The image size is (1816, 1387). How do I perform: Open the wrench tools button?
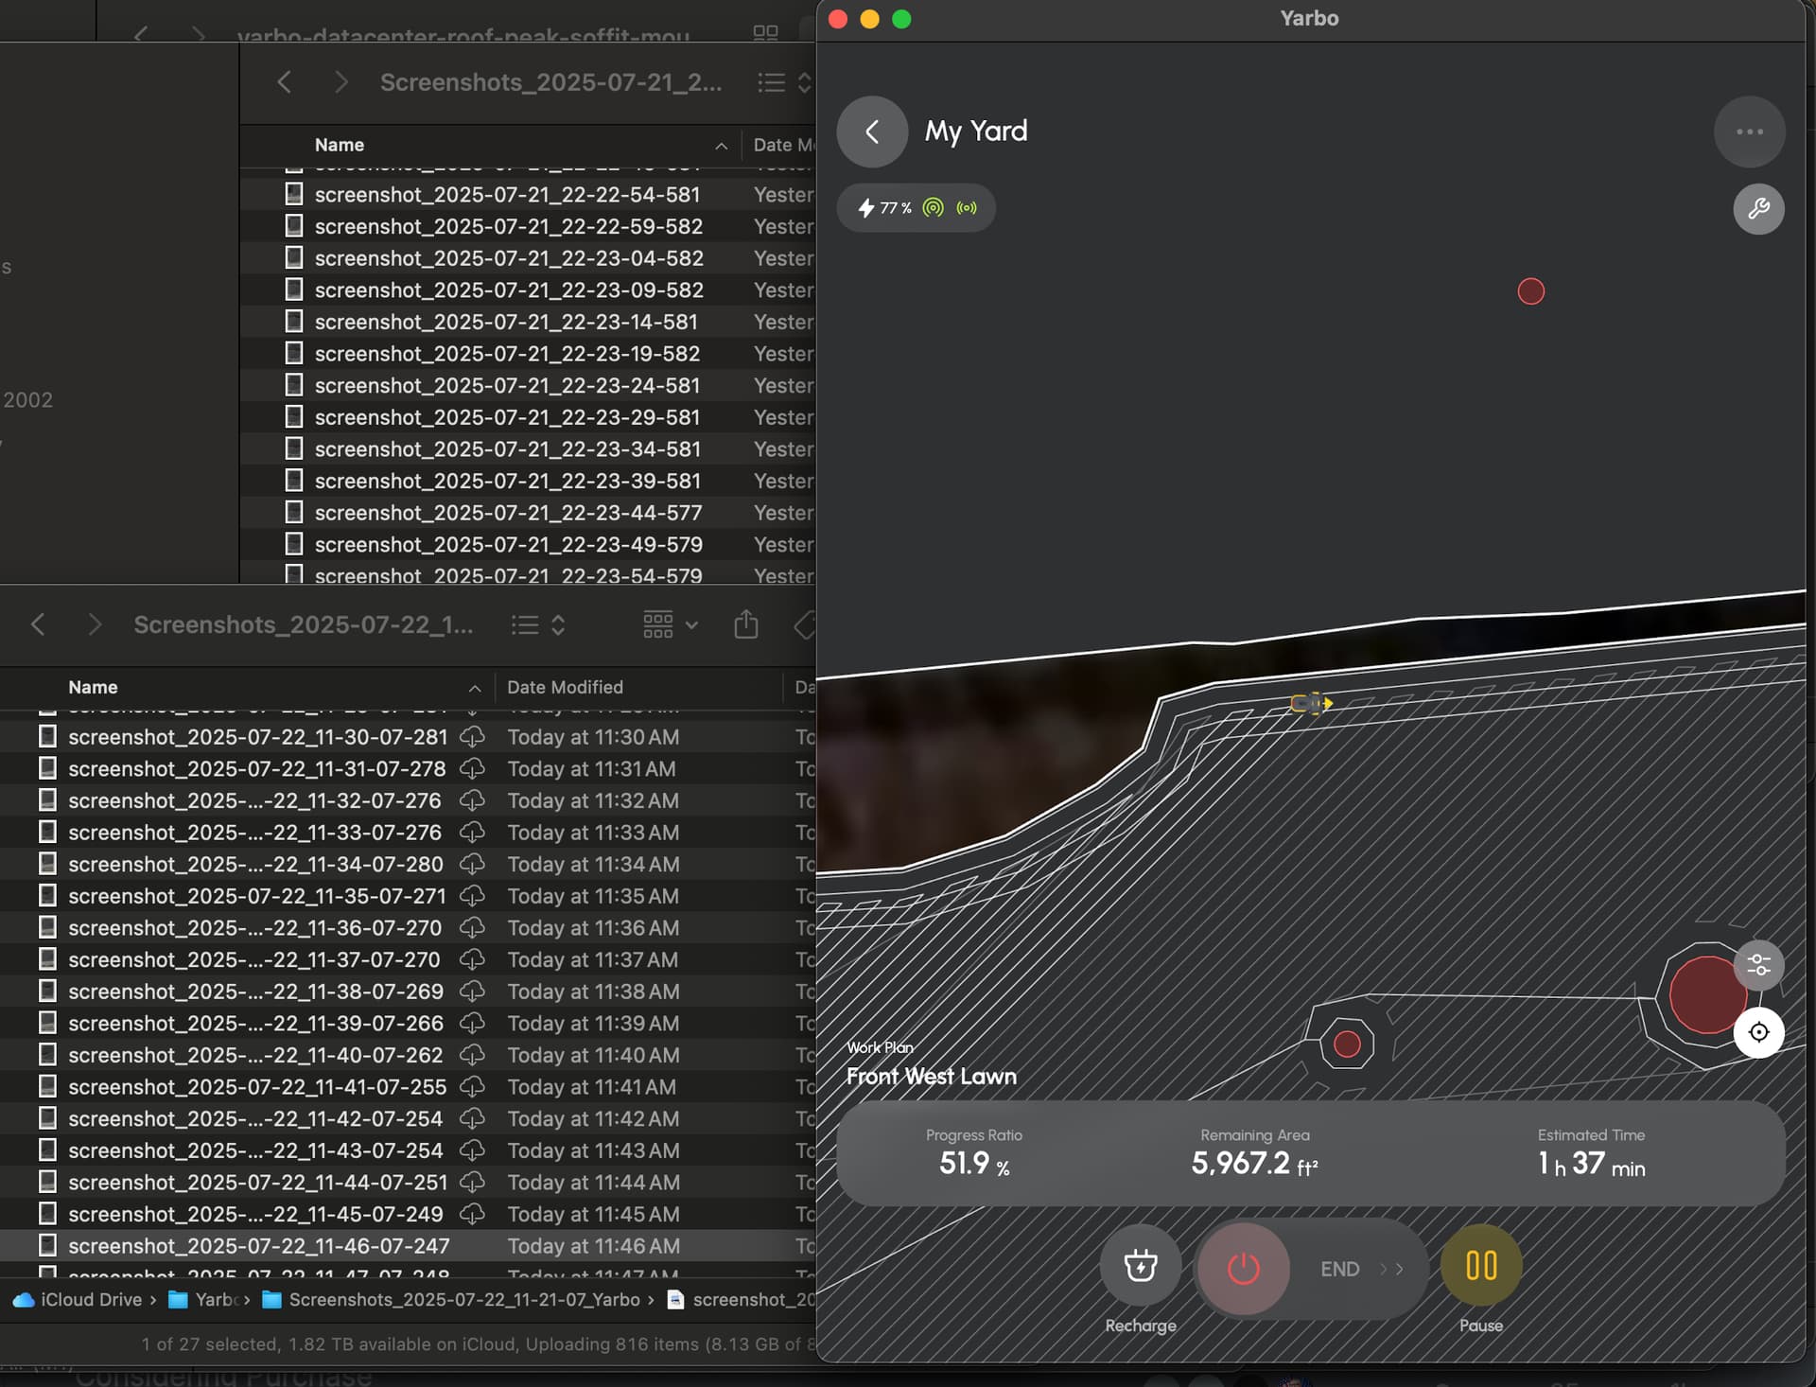pos(1757,208)
